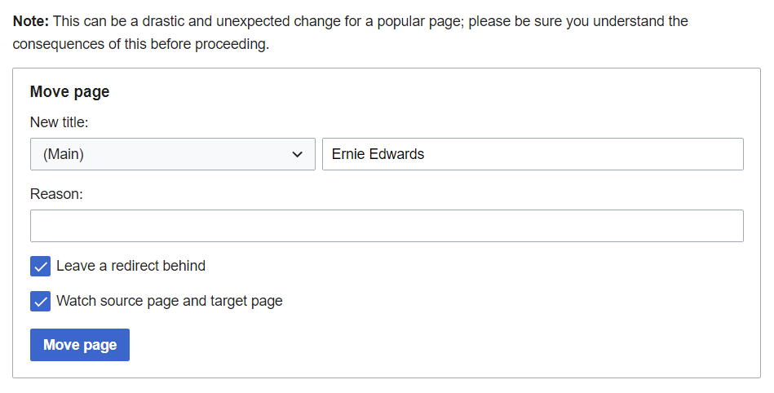Click the chevron arrow in namespace selector
Viewport: 774px width, 393px height.
pos(298,154)
